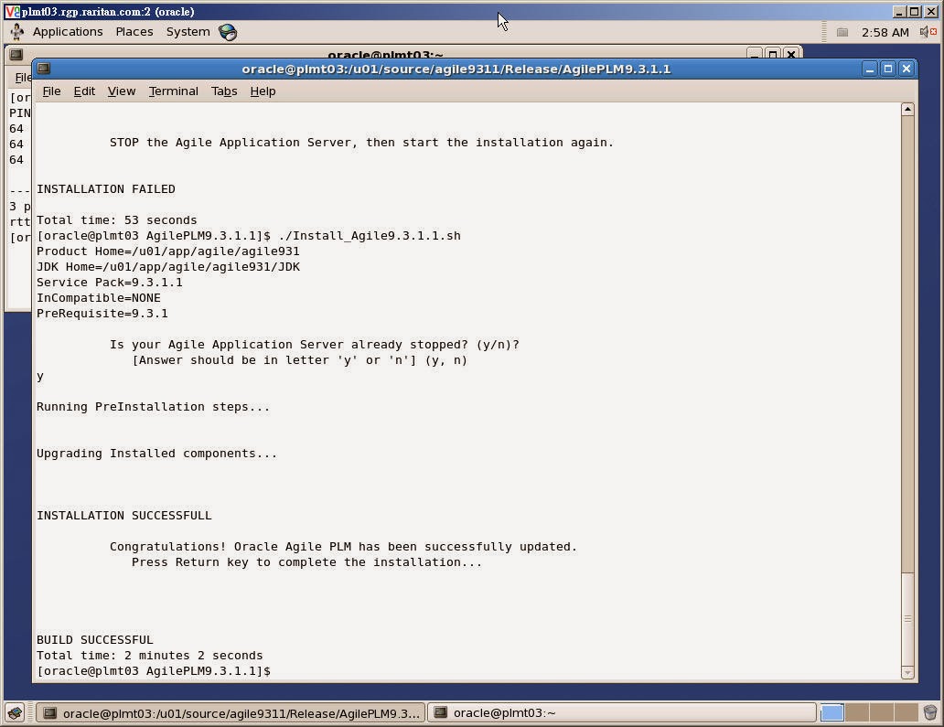Open the Help menu

263,91
